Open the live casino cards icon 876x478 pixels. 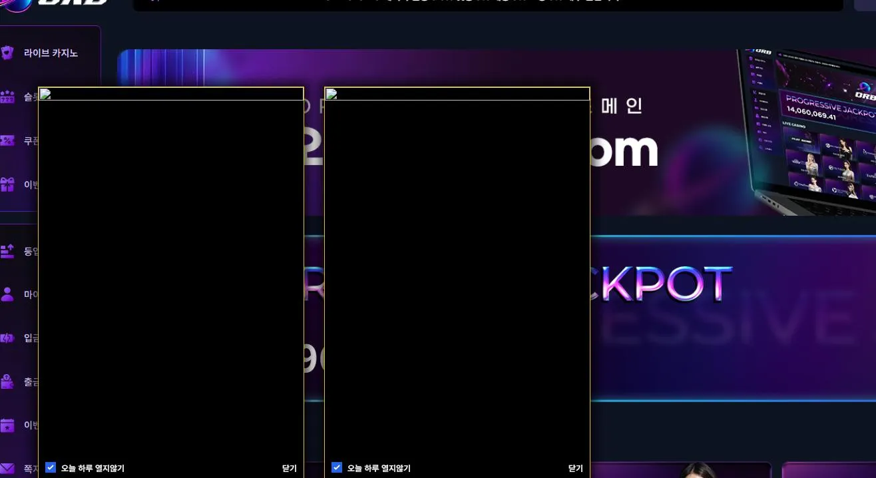point(7,53)
